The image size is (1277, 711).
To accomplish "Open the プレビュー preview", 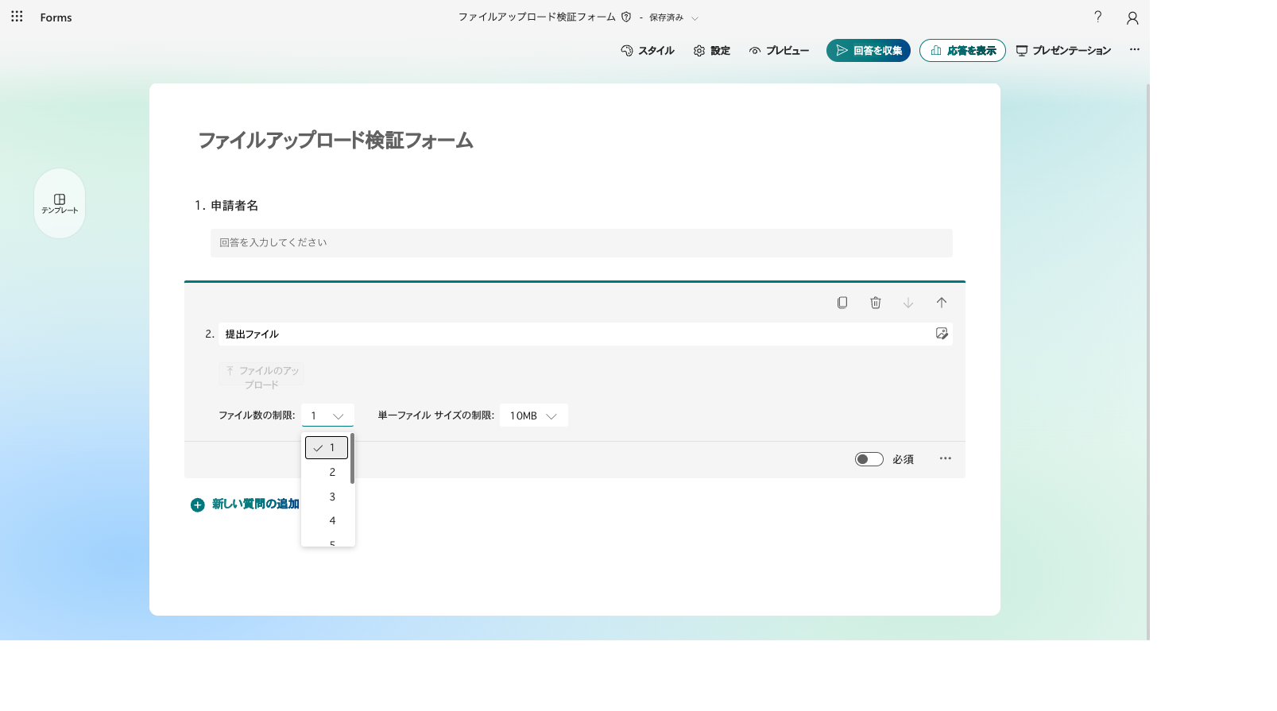I will (779, 50).
